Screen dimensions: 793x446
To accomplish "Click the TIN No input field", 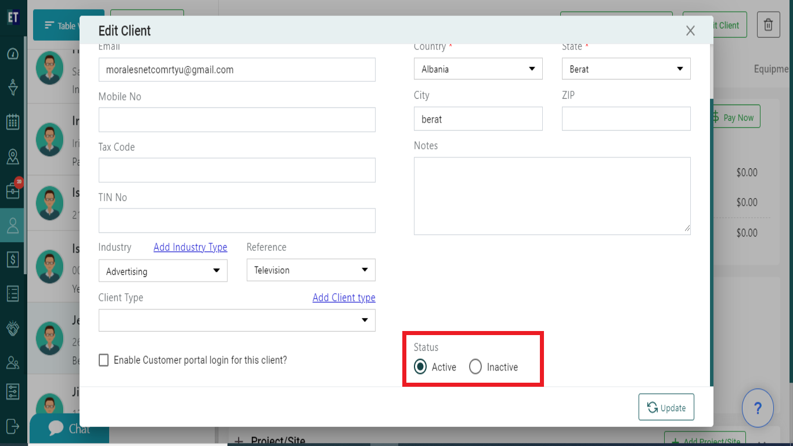I will 237,221.
